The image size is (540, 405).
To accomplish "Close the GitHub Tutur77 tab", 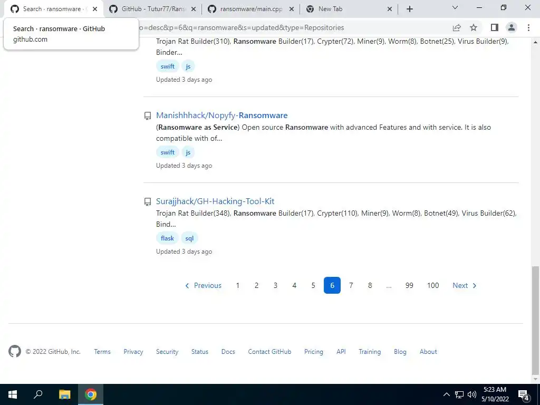I will coord(194,9).
